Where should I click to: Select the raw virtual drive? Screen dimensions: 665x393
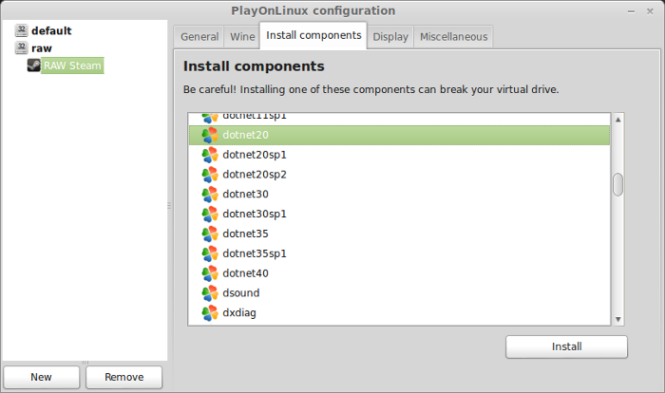[42, 48]
